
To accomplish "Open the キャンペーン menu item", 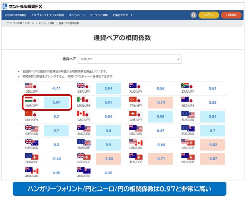I will tap(77, 15).
